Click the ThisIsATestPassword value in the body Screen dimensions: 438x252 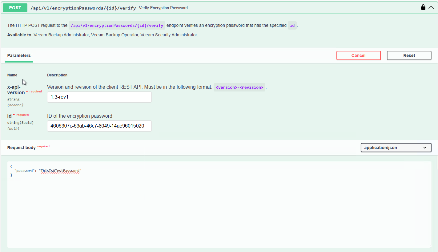[60, 171]
